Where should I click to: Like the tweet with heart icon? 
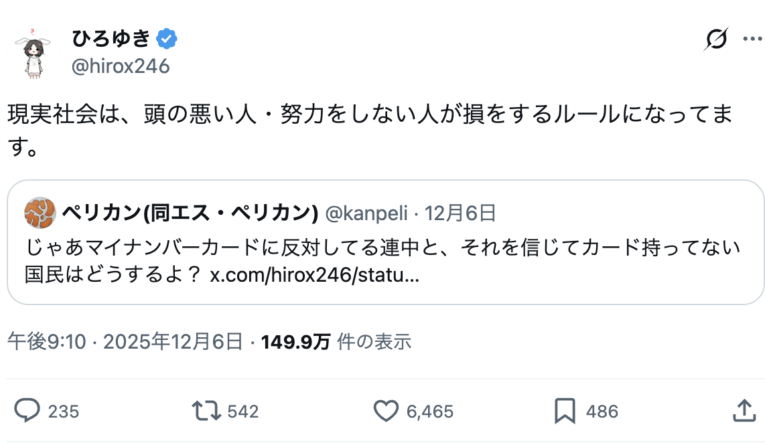pyautogui.click(x=386, y=410)
